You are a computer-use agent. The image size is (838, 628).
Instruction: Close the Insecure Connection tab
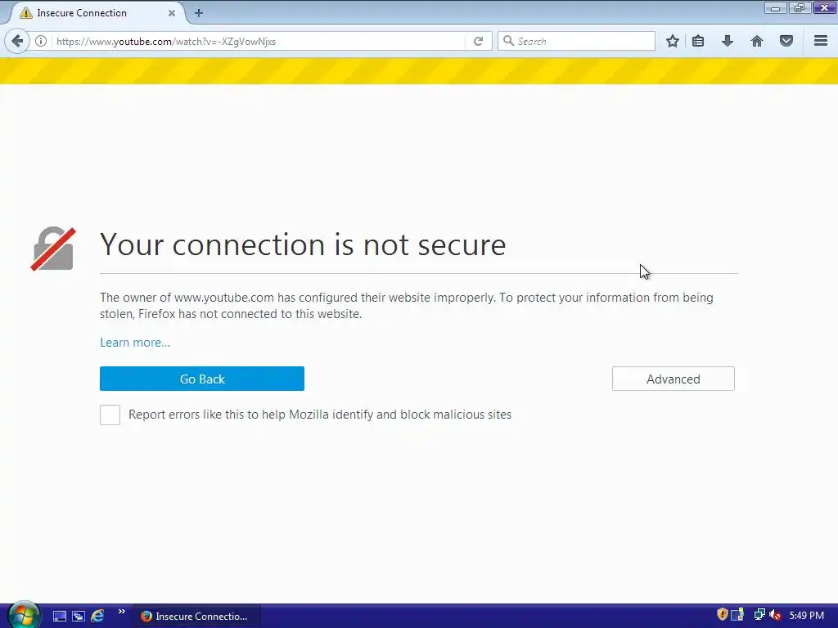172,13
